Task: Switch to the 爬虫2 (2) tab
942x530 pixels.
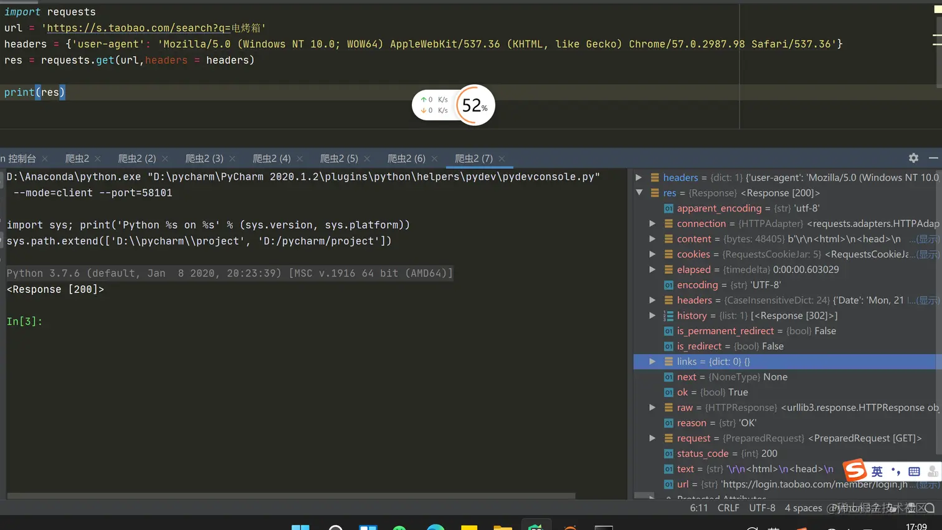Action: tap(137, 158)
